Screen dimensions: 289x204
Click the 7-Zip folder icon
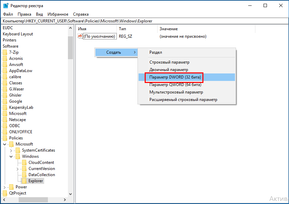(5, 52)
